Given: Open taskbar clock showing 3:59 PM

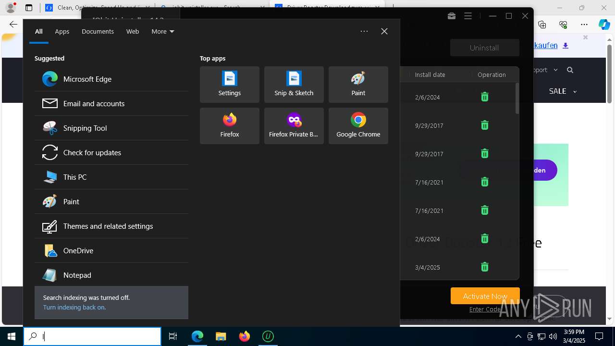Looking at the screenshot, I should pyautogui.click(x=574, y=336).
